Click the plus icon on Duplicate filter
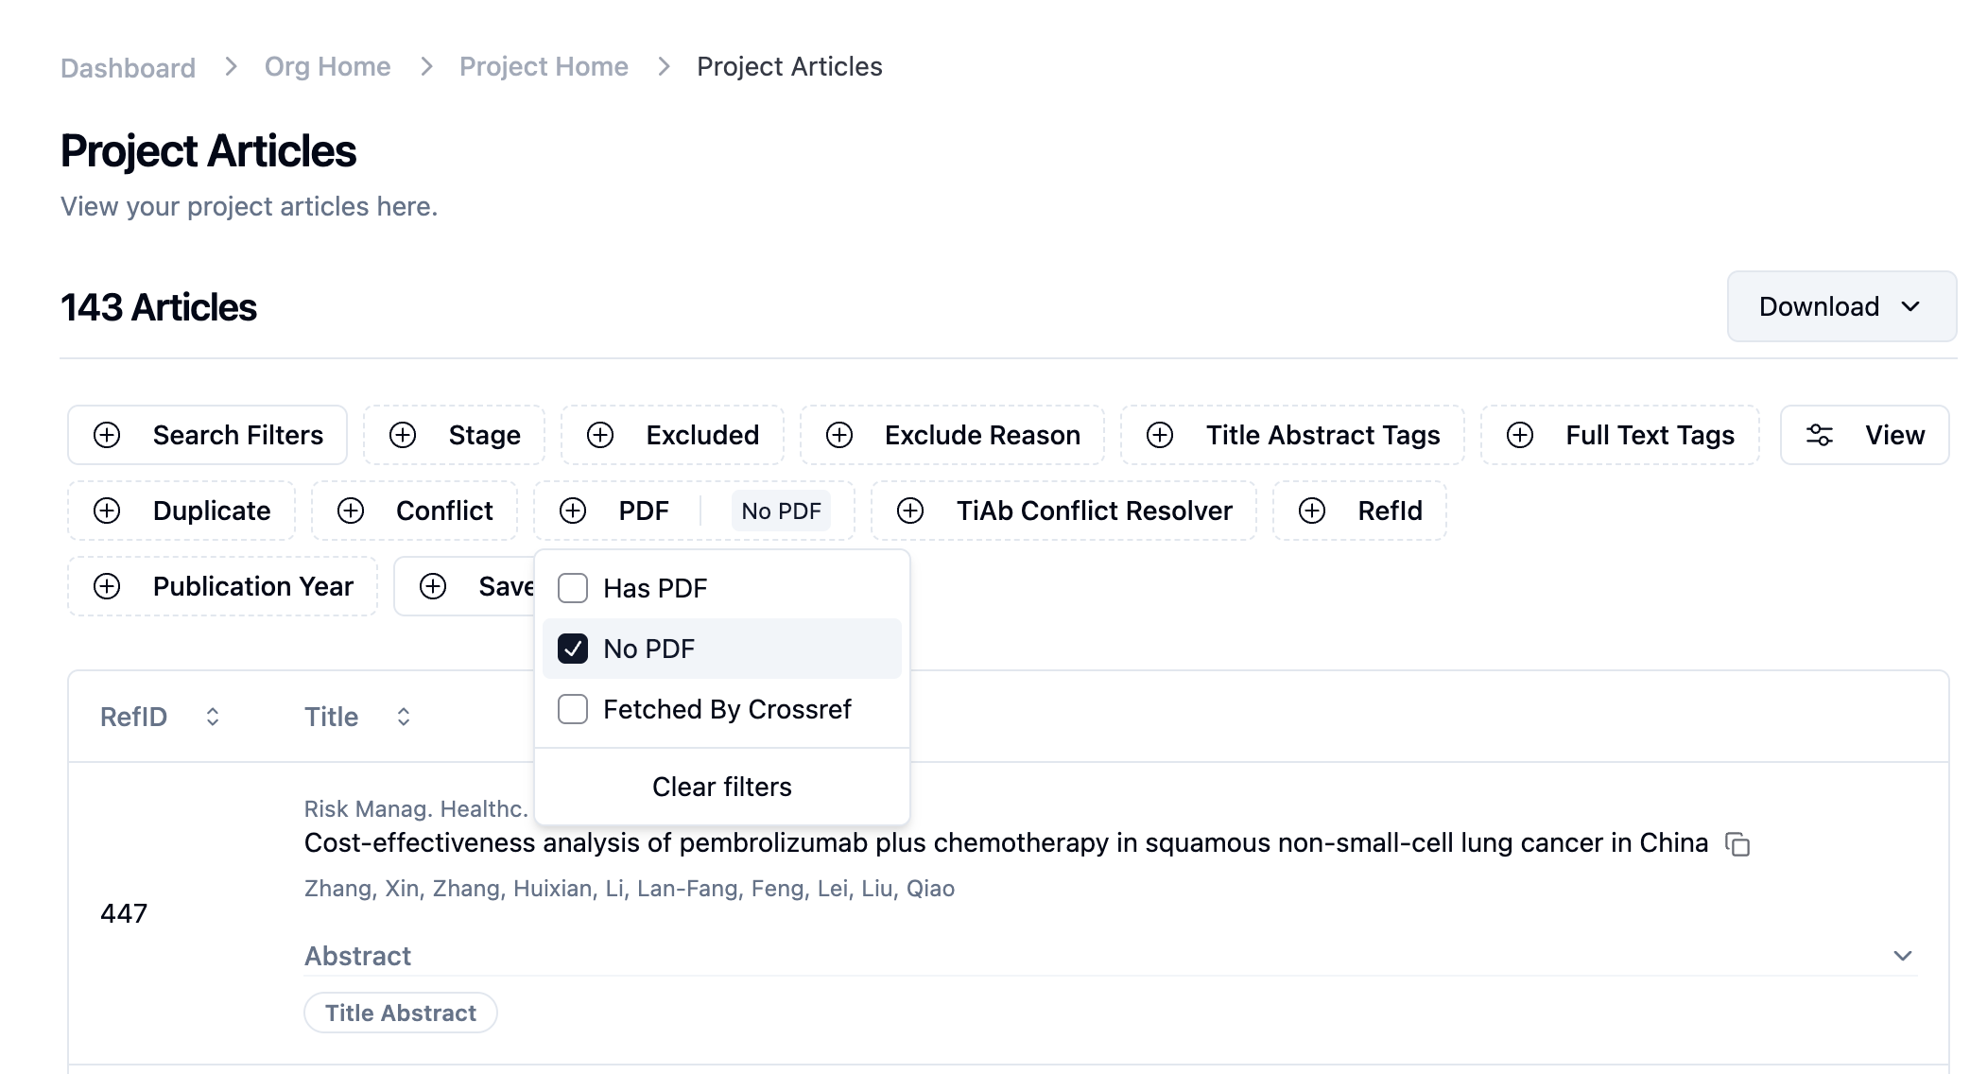Viewport: 1970px width, 1074px height. coord(107,511)
